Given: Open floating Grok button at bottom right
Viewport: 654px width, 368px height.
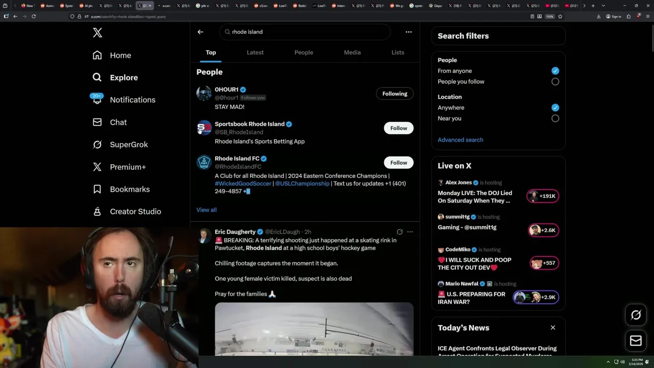Looking at the screenshot, I should [x=636, y=315].
